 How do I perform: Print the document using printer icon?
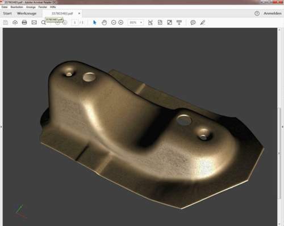24,23
